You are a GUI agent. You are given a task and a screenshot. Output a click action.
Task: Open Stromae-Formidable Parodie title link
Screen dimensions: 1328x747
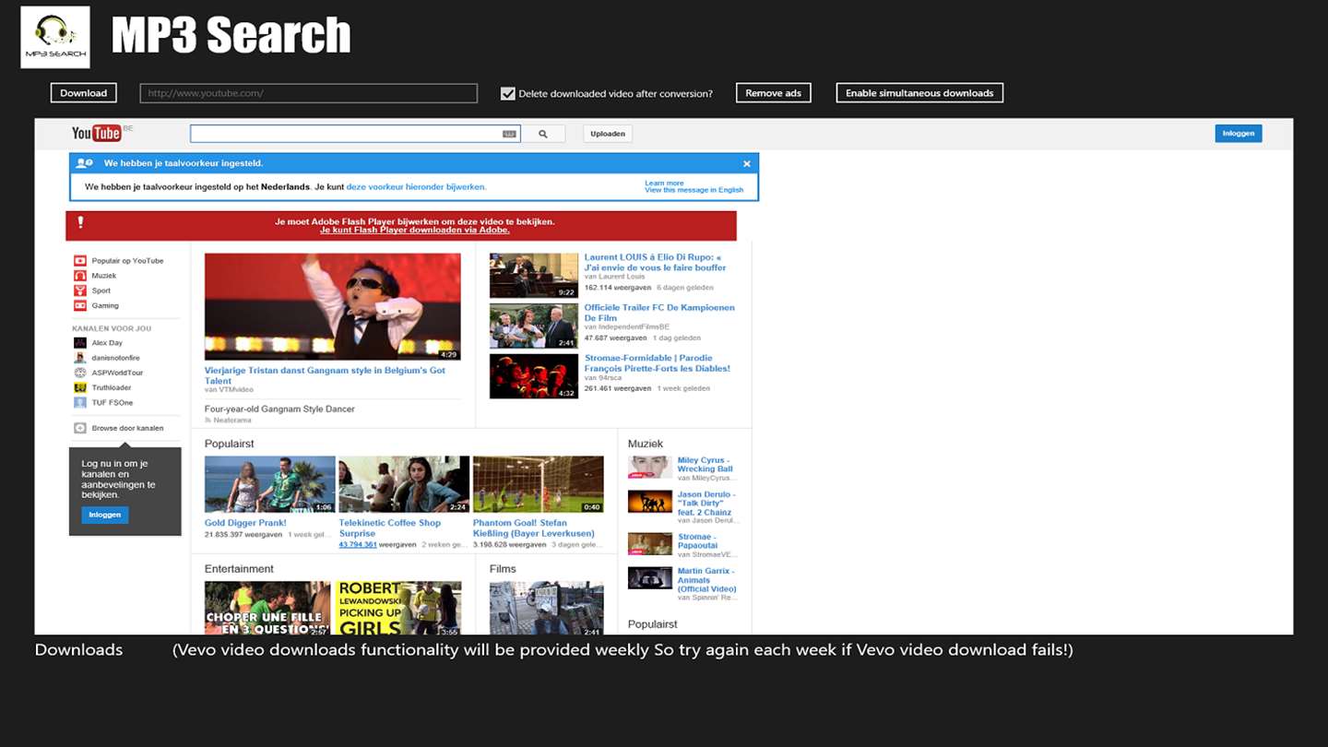pyautogui.click(x=658, y=363)
